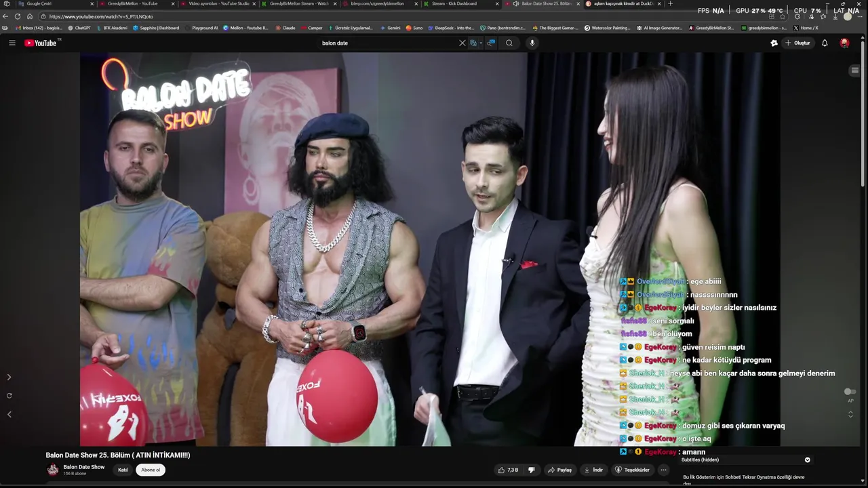Viewport: 868px width, 488px height.
Task: Open the Suno bookmark
Action: pos(414,28)
